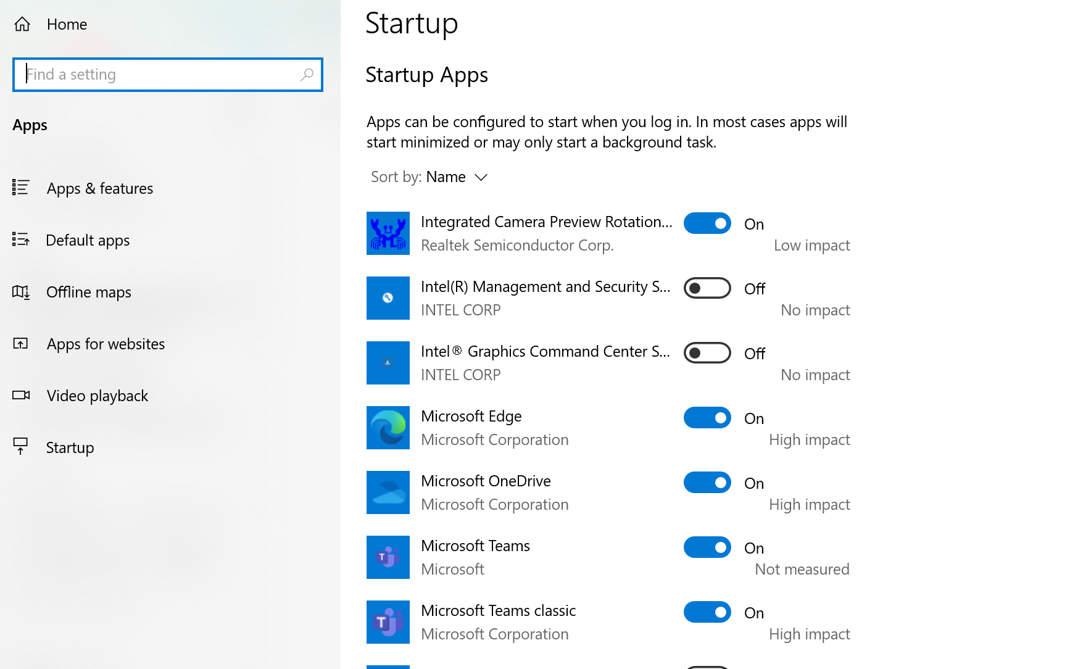The image size is (1091, 669).
Task: Turn off Microsoft Teams classic toggle
Action: click(707, 612)
